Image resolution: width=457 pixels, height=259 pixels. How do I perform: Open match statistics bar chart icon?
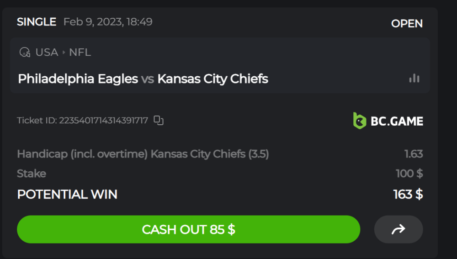pos(414,78)
